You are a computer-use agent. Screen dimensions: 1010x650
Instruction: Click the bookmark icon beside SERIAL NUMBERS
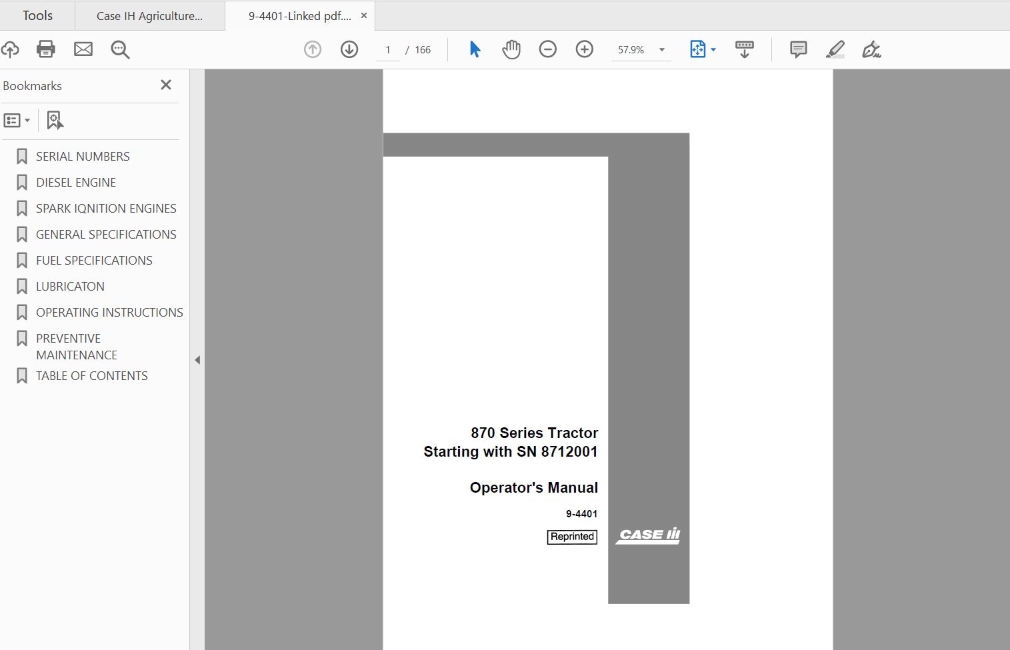(22, 157)
